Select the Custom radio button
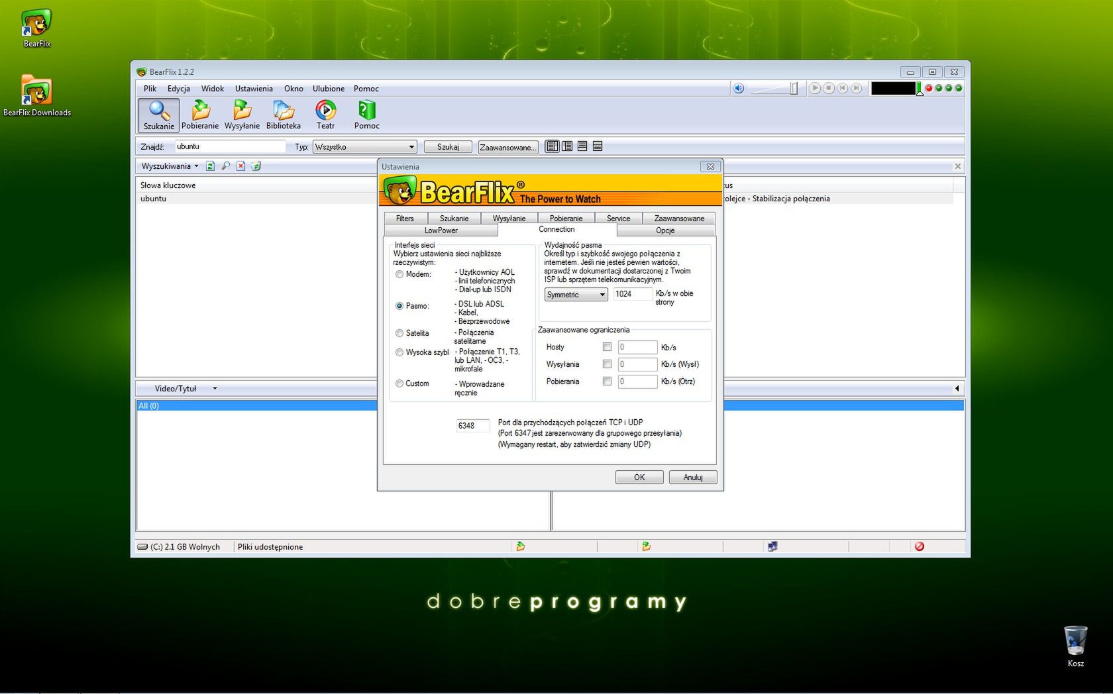The width and height of the screenshot is (1113, 694). pos(399,383)
